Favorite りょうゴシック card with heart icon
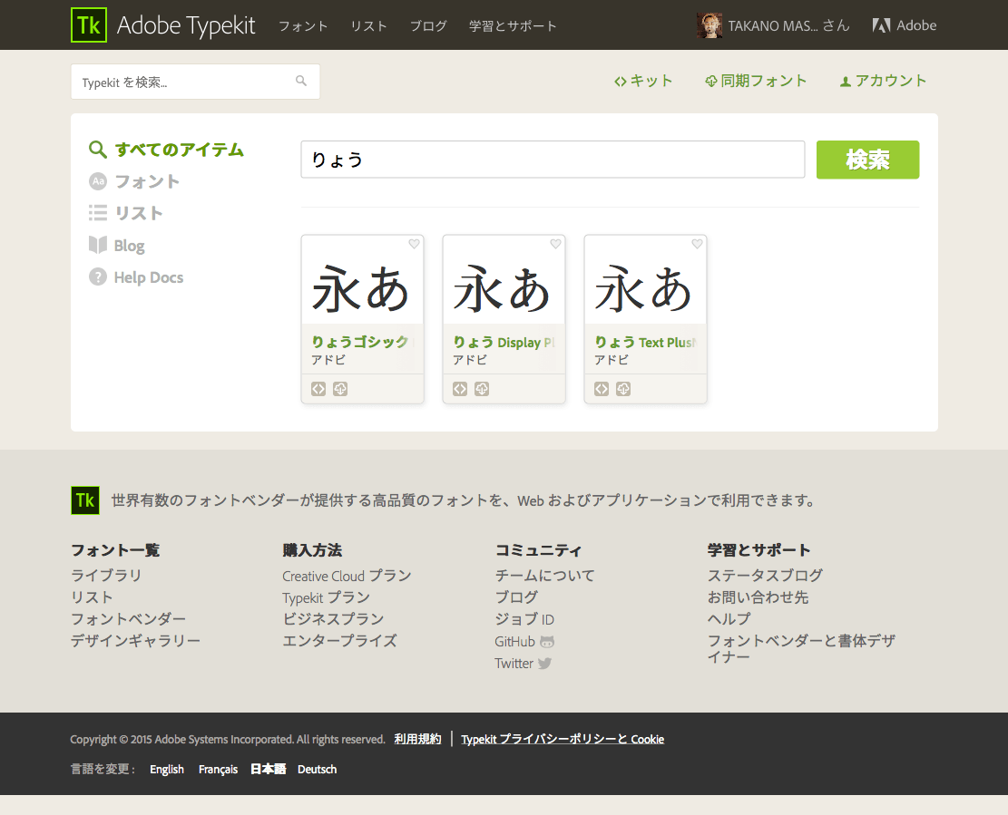1008x815 pixels. 414,244
